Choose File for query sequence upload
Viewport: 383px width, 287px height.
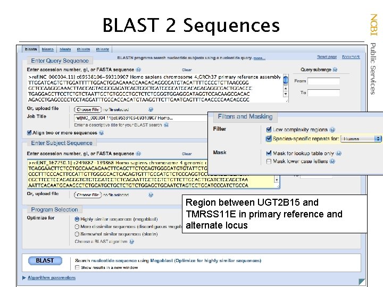click(x=88, y=109)
